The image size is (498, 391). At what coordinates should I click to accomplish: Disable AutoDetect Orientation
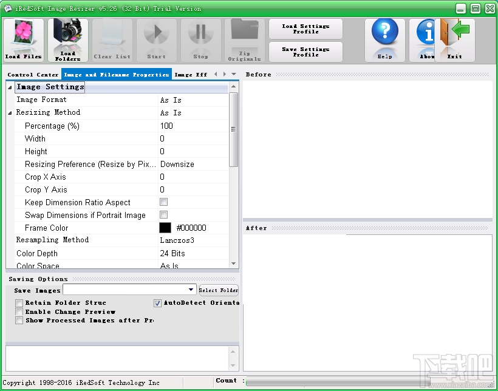point(157,303)
